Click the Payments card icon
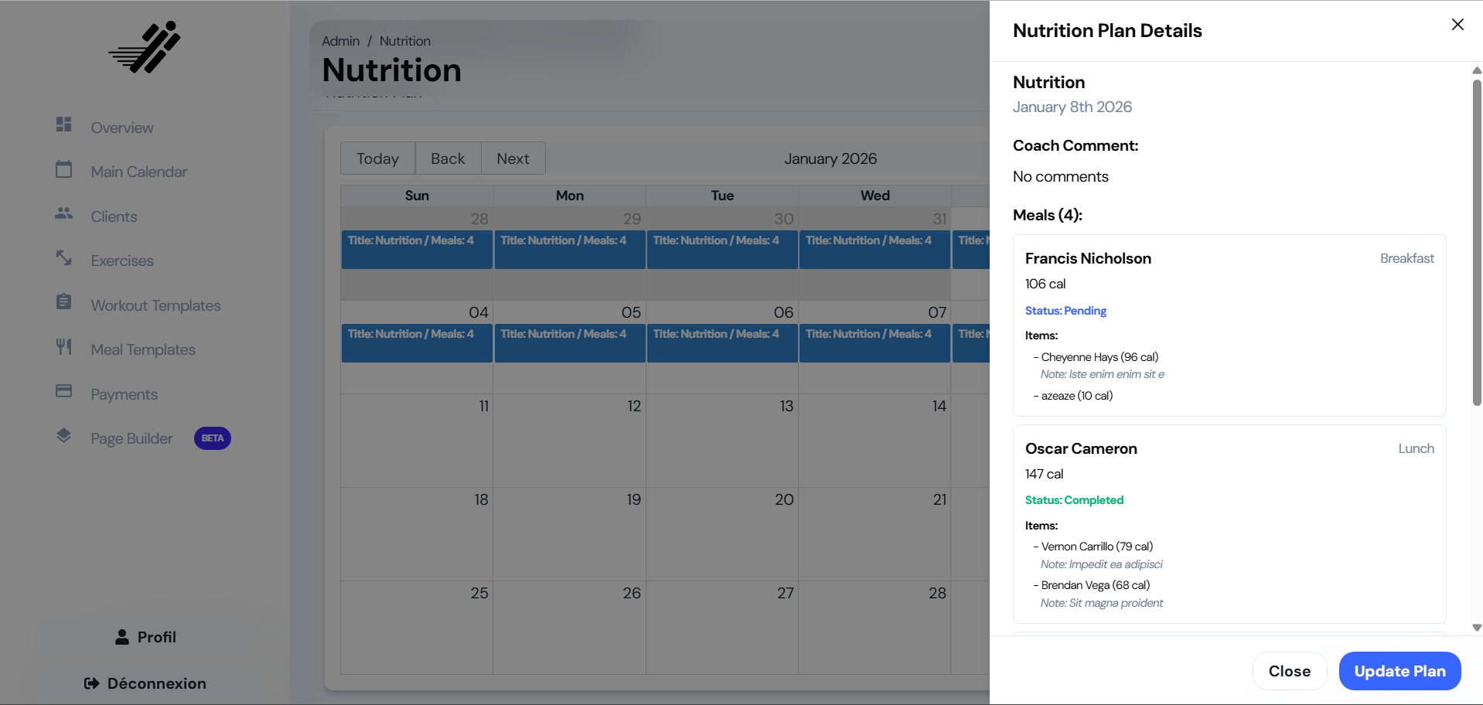The height and width of the screenshot is (705, 1483). [63, 391]
